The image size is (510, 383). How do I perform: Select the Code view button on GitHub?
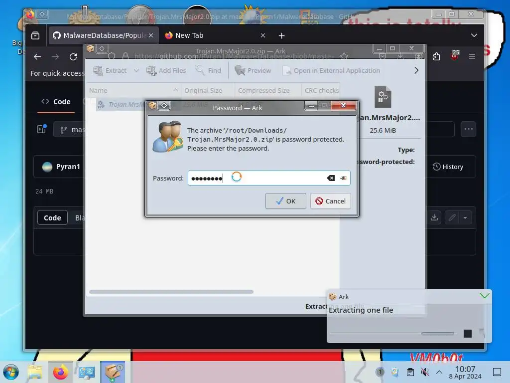pyautogui.click(x=52, y=217)
